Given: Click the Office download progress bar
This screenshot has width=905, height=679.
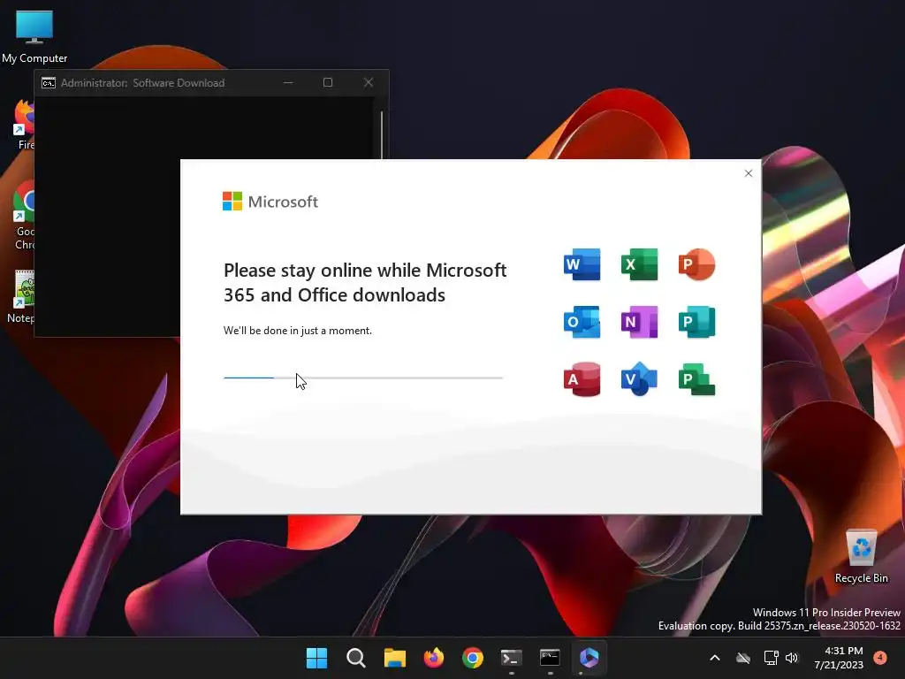Looking at the screenshot, I should click(363, 378).
